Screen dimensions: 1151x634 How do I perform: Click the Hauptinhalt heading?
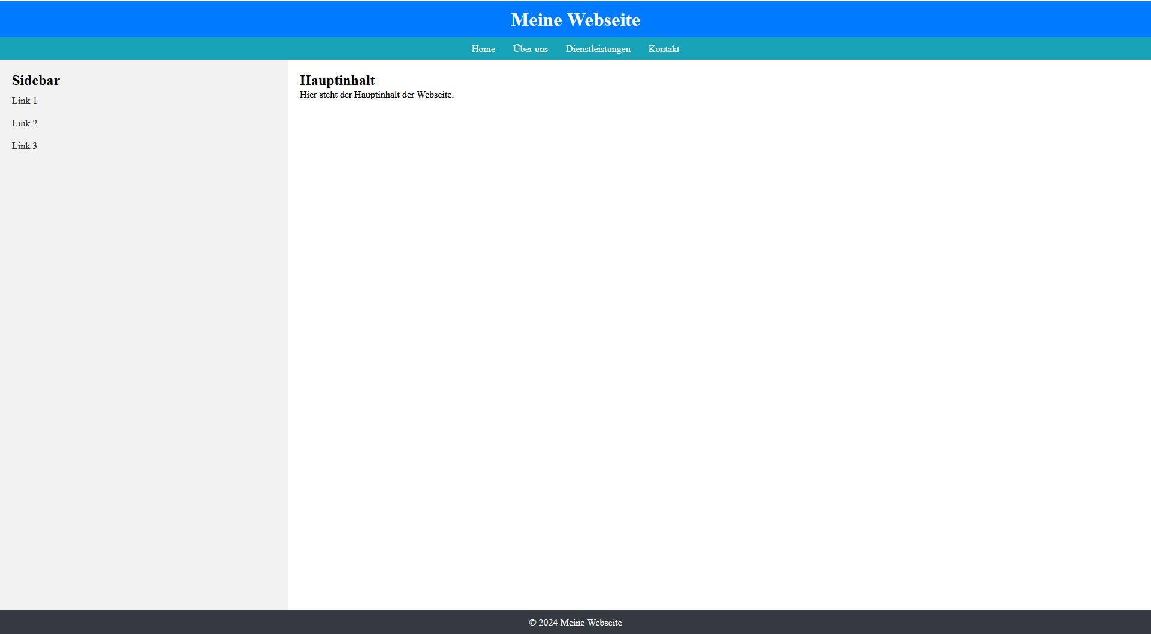click(x=337, y=81)
